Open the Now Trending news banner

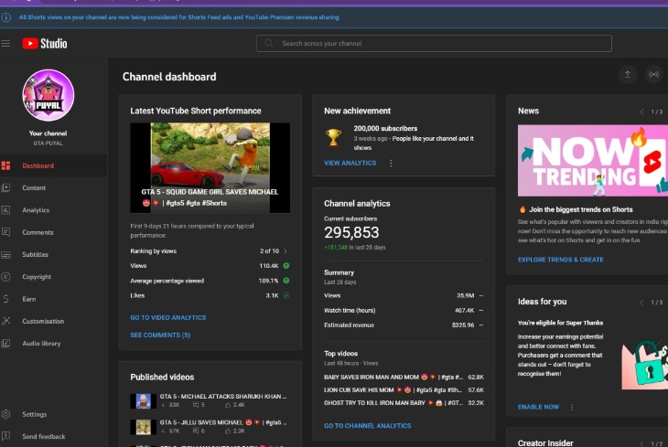(x=593, y=161)
